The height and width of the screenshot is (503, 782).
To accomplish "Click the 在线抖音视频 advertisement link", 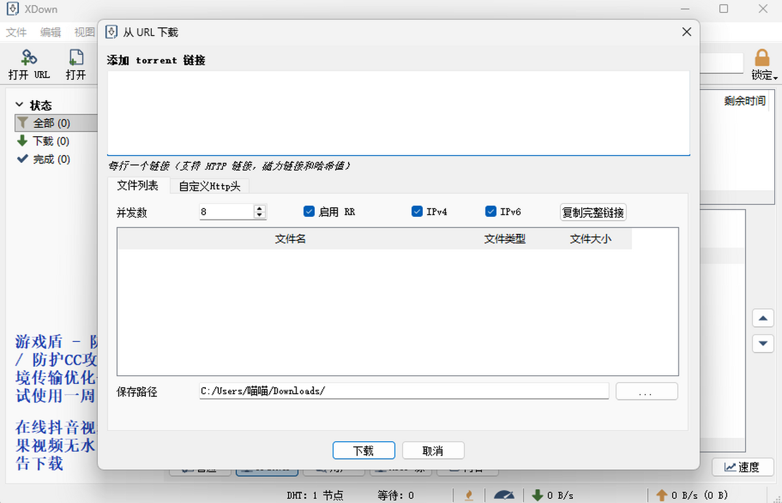I will [56, 446].
